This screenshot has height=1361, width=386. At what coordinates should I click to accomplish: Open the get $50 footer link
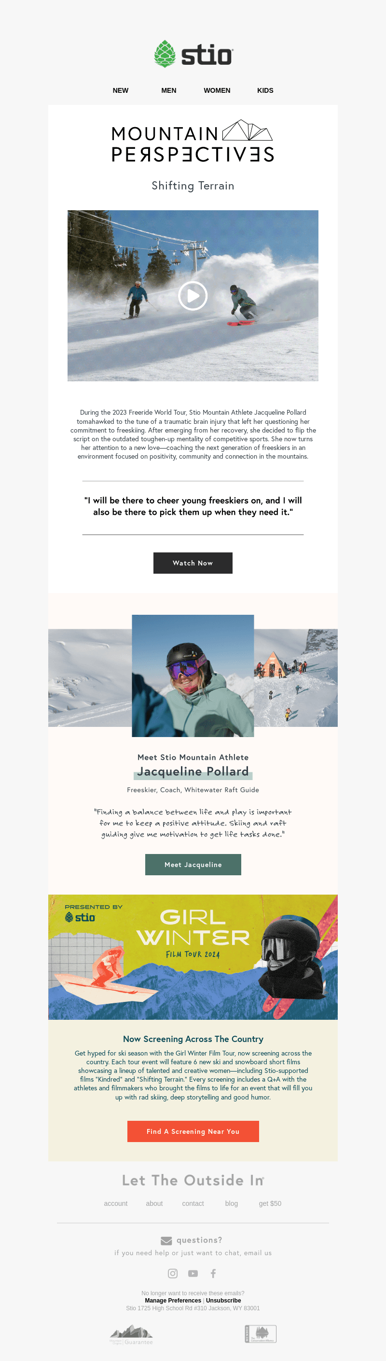(x=270, y=1203)
